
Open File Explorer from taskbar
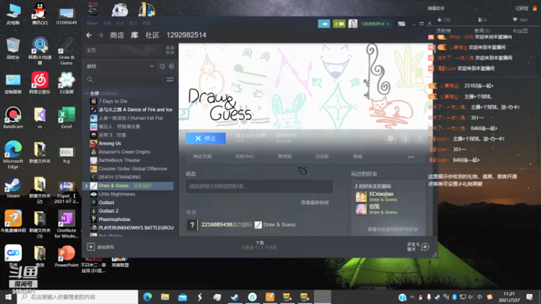point(165,297)
